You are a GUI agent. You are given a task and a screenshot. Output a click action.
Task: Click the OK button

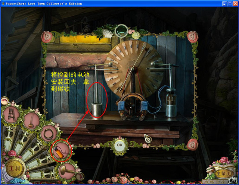[x=119, y=145]
